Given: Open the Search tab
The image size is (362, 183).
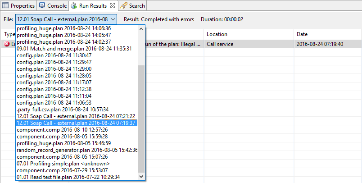Looking at the screenshot, I should coord(136,6).
